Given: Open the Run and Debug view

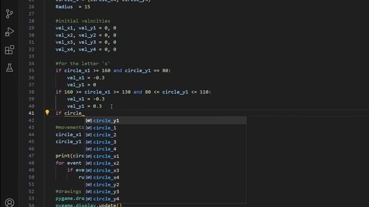Looking at the screenshot, I should pos(9,32).
